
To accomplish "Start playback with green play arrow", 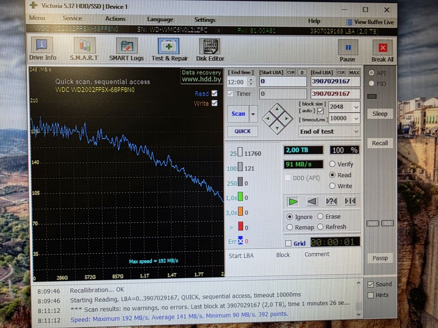I will 293,201.
